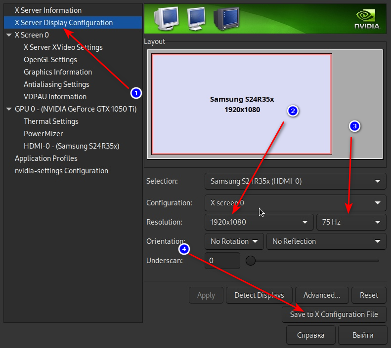The height and width of the screenshot is (348, 391).
Task: Click the Underscan slider handle
Action: point(251,261)
